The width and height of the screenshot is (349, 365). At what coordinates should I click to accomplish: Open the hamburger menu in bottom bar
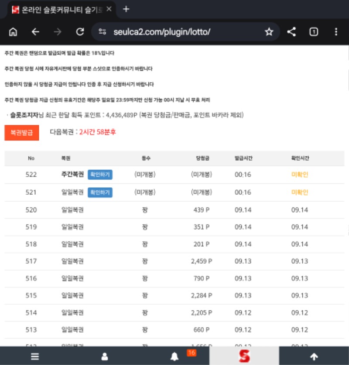pos(35,356)
